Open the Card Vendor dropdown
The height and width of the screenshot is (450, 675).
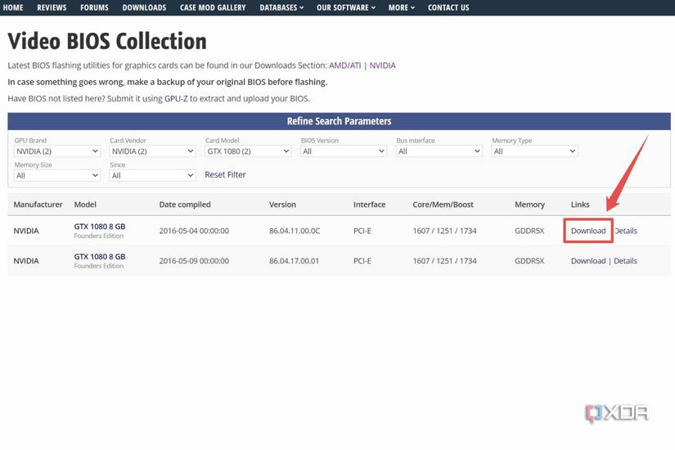coord(153,151)
